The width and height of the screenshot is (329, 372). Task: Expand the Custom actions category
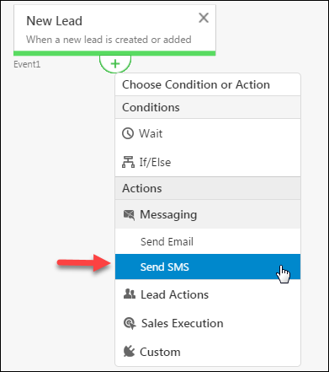[x=208, y=352]
